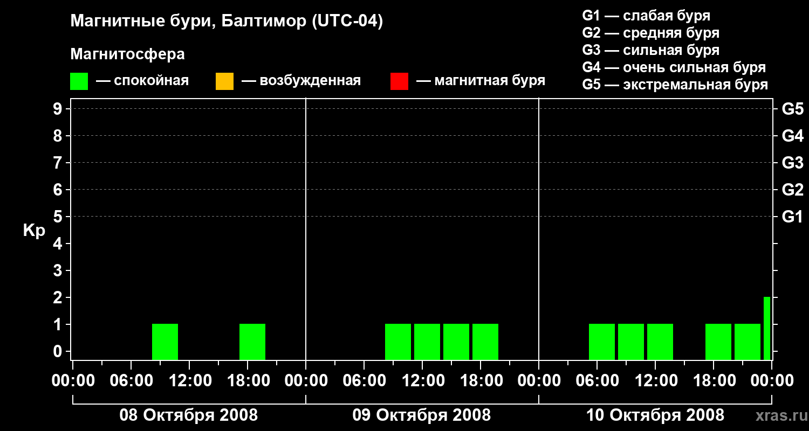The image size is (809, 431).
Task: Click the red 'магнитная буря' legend swatch
Action: (399, 81)
